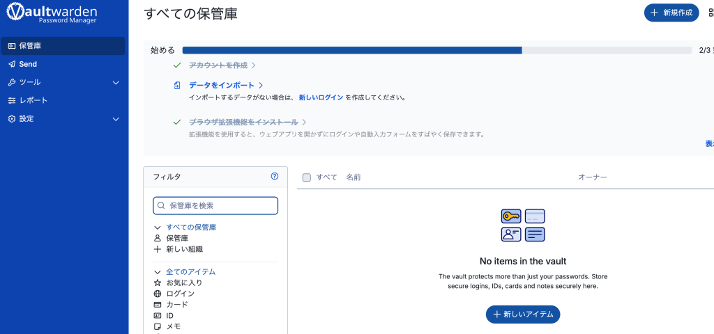
Task: Expand the 設定 sidebar menu
Action: click(116, 119)
